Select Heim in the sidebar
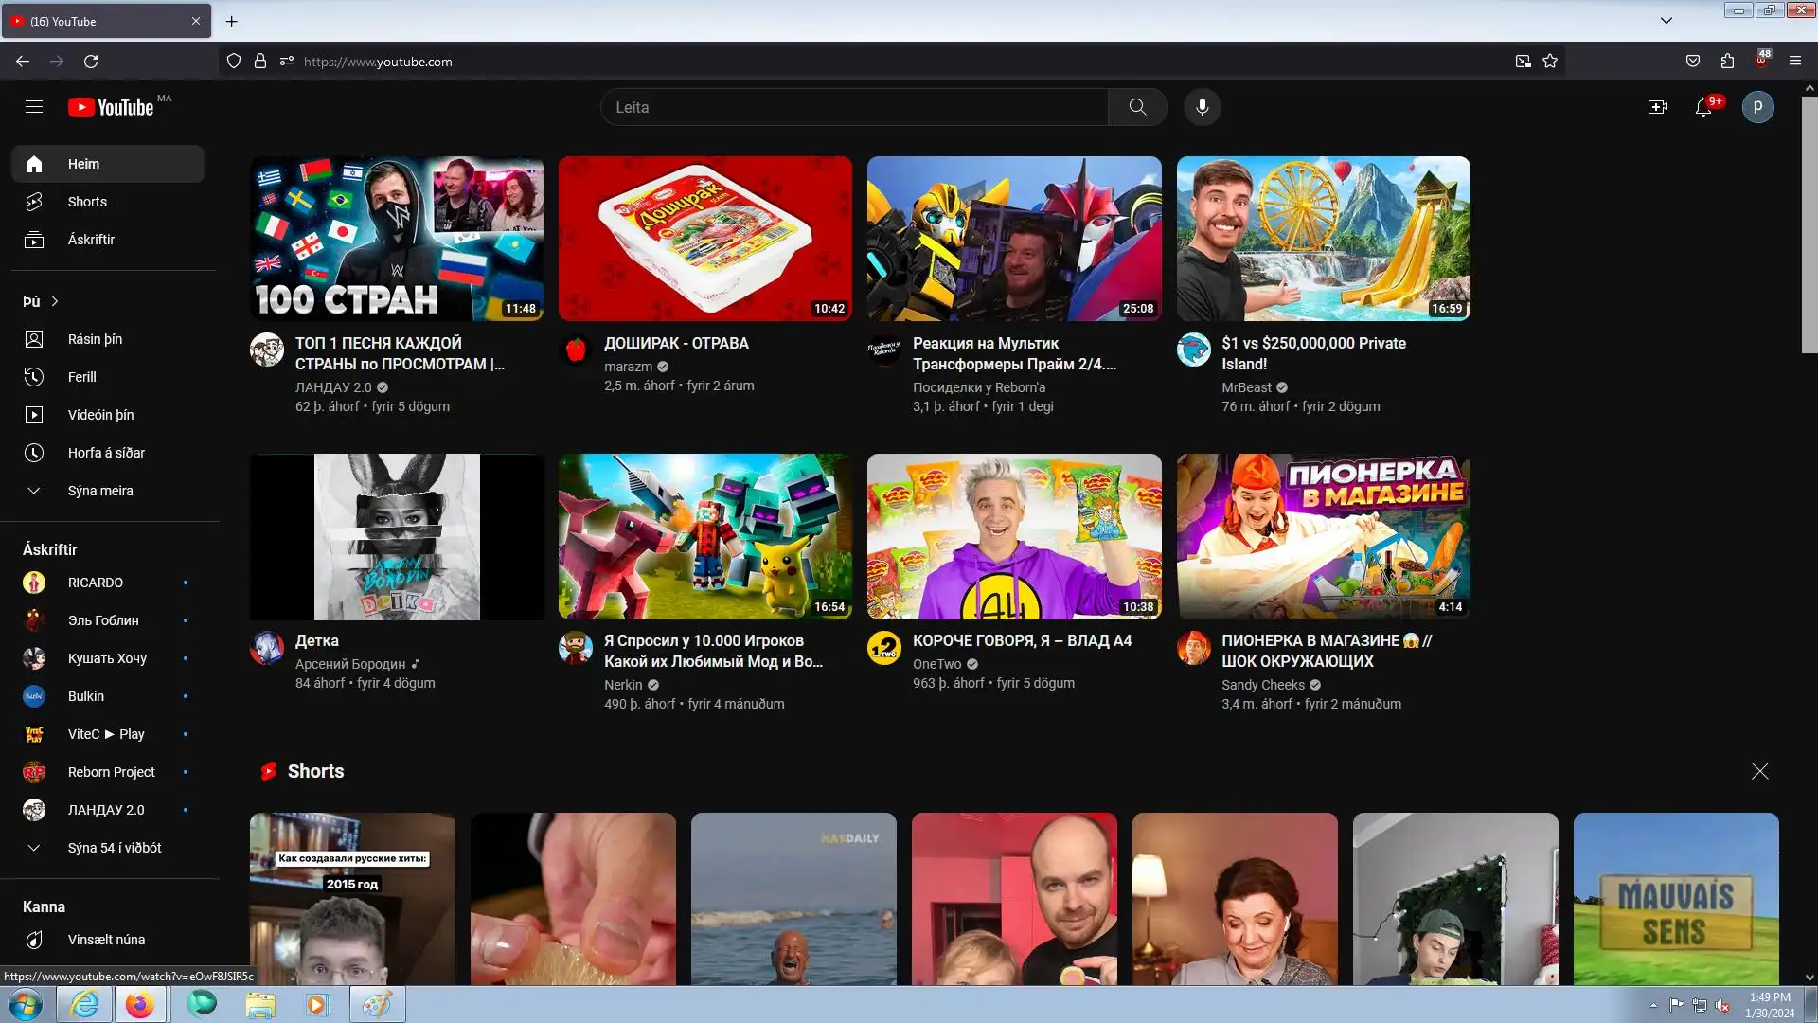 (83, 164)
